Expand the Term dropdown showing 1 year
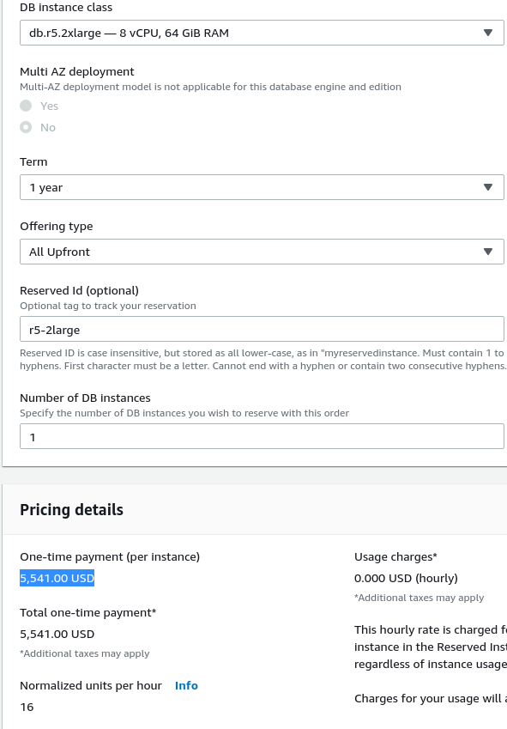This screenshot has width=507, height=729. [x=262, y=187]
